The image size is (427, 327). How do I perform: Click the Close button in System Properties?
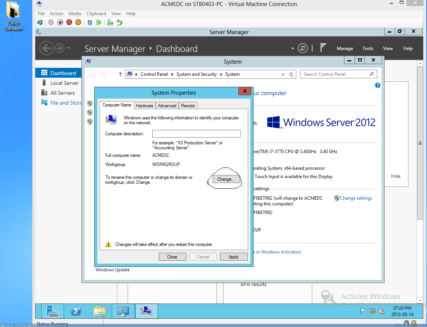[172, 257]
